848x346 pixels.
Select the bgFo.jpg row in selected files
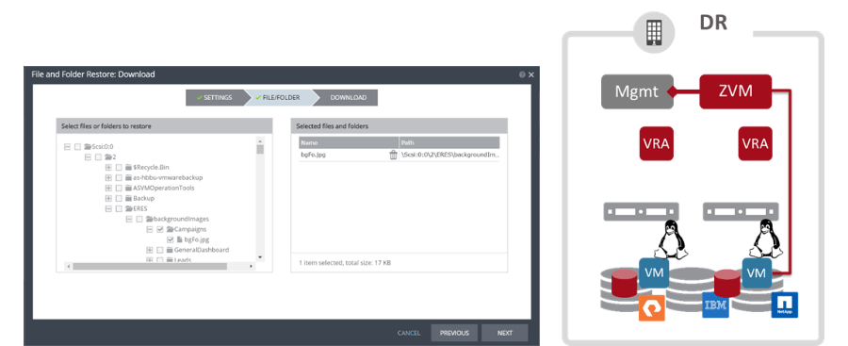pos(400,155)
